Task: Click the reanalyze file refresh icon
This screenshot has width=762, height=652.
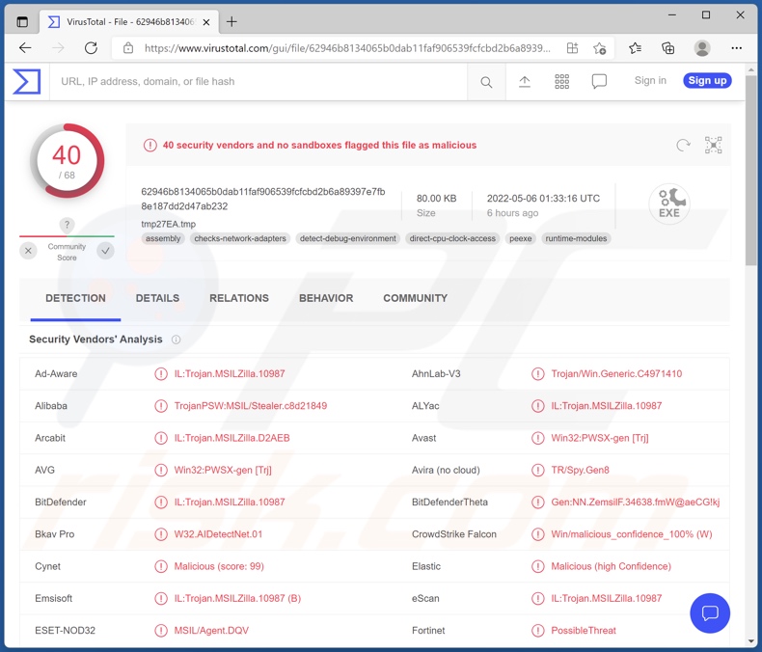Action: point(683,145)
